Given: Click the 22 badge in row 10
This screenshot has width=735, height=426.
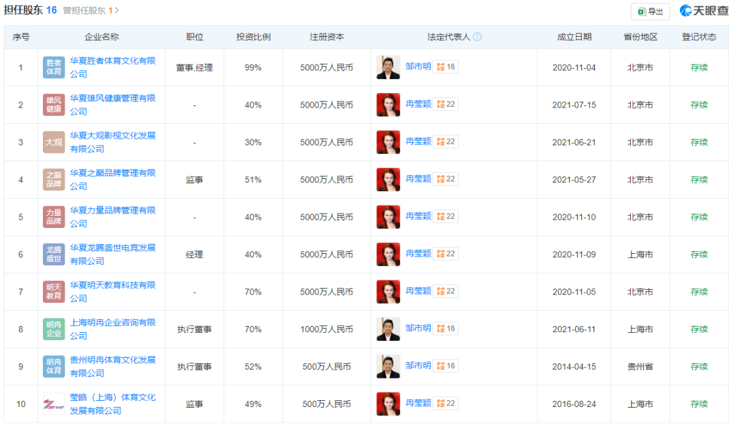Looking at the screenshot, I should [446, 403].
